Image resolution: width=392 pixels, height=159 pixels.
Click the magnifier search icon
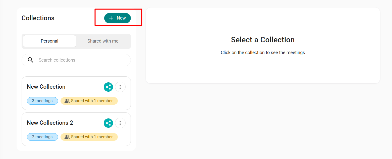pos(31,60)
